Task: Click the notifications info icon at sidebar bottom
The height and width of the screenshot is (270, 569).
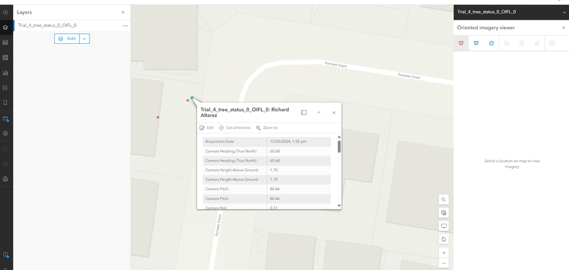Action: pyautogui.click(x=6, y=255)
